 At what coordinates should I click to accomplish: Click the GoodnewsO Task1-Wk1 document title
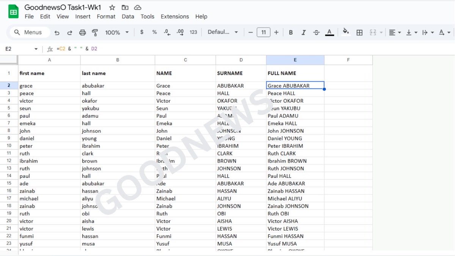click(63, 7)
